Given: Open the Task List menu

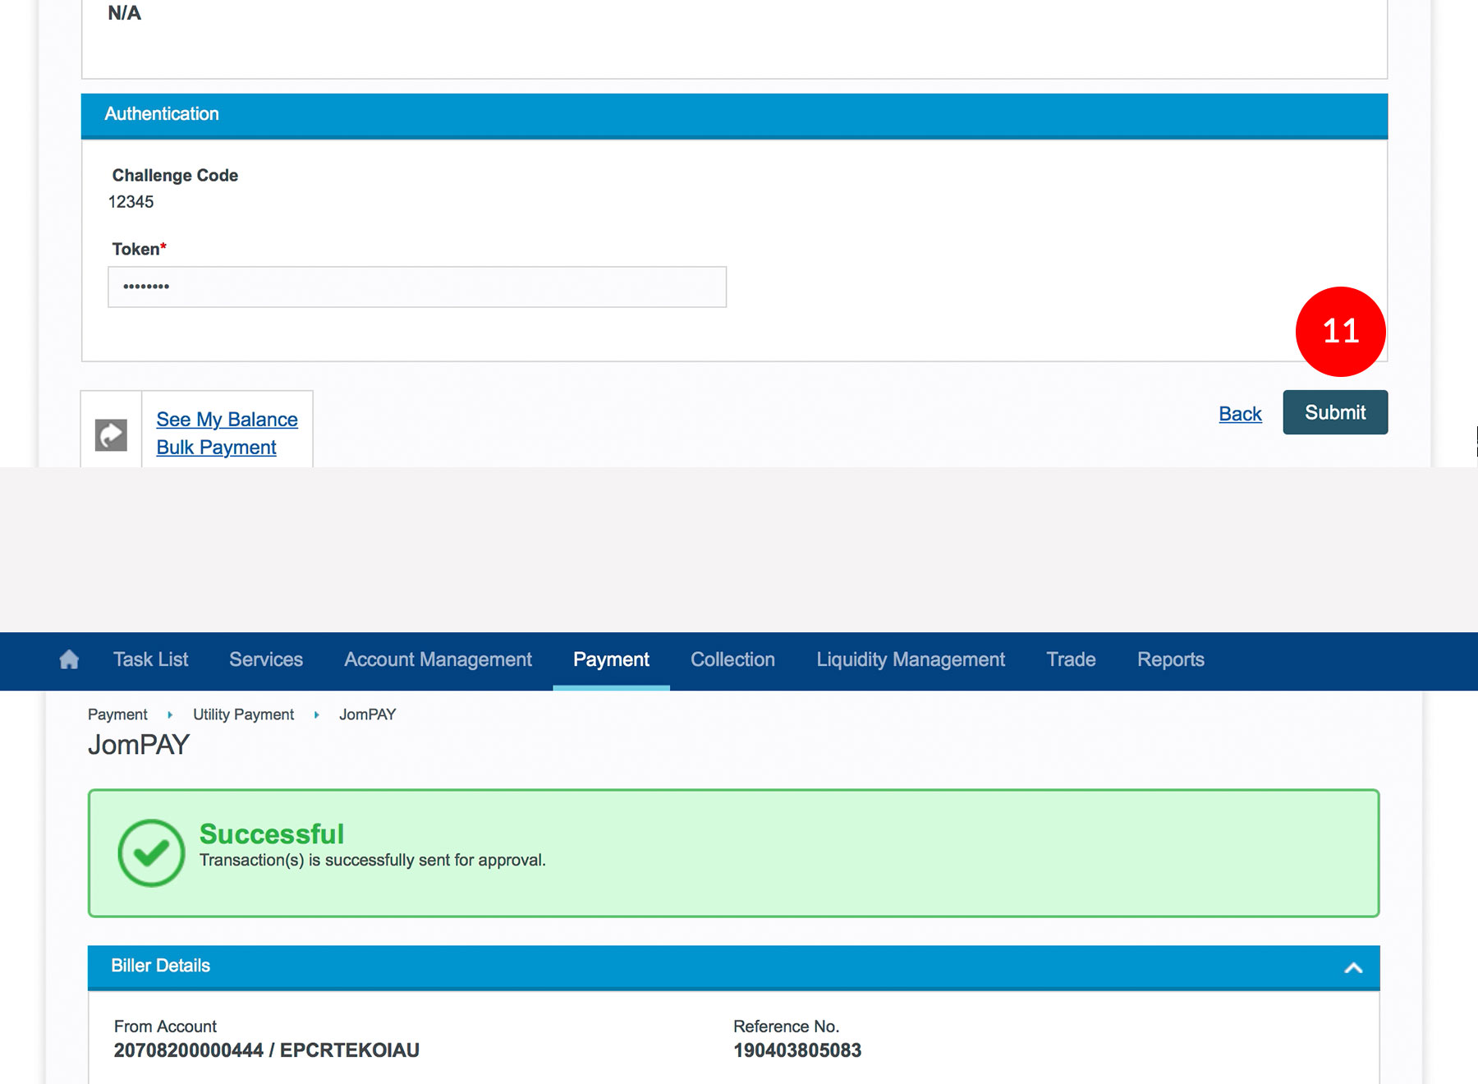Looking at the screenshot, I should (x=150, y=659).
